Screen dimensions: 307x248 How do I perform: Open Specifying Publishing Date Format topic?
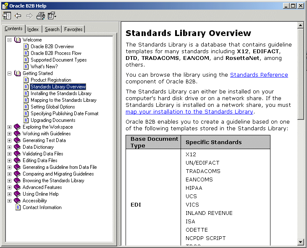click(x=64, y=114)
